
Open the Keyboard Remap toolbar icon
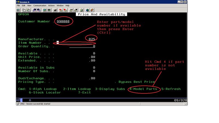[x=49, y=10]
